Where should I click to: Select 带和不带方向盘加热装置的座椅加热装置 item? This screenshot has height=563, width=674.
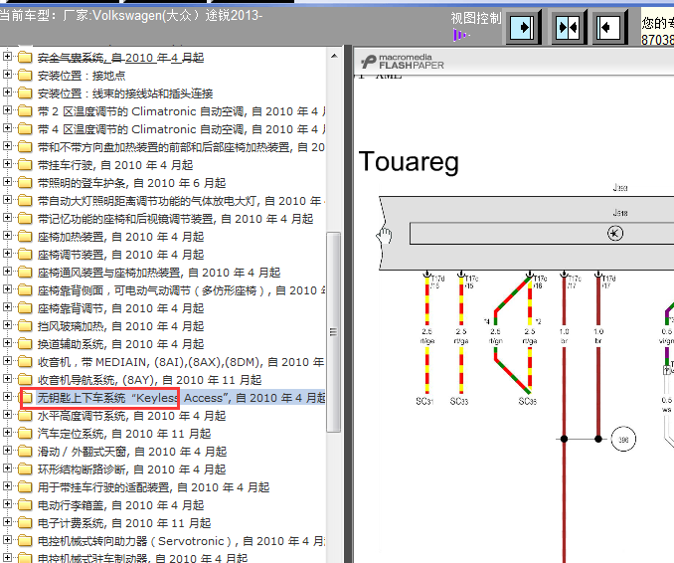pos(181,147)
